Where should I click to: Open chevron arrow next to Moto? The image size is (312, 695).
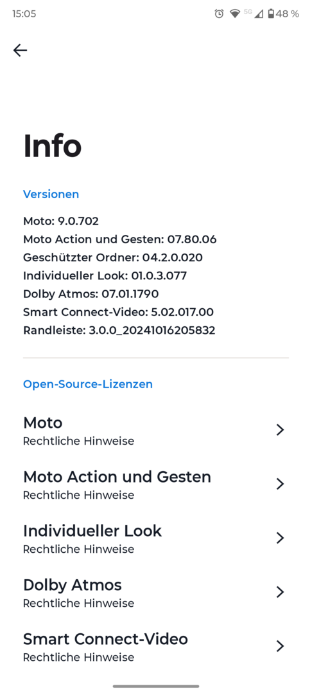click(280, 429)
